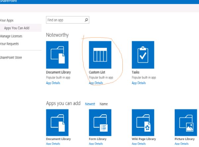199x147 pixels.
Task: Pick the Wiki Page Library tile
Action: [x=143, y=122]
